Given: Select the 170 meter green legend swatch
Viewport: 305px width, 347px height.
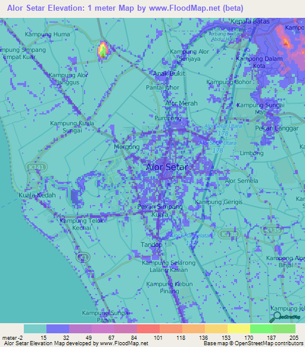Looking at the screenshot, I should (262, 329).
